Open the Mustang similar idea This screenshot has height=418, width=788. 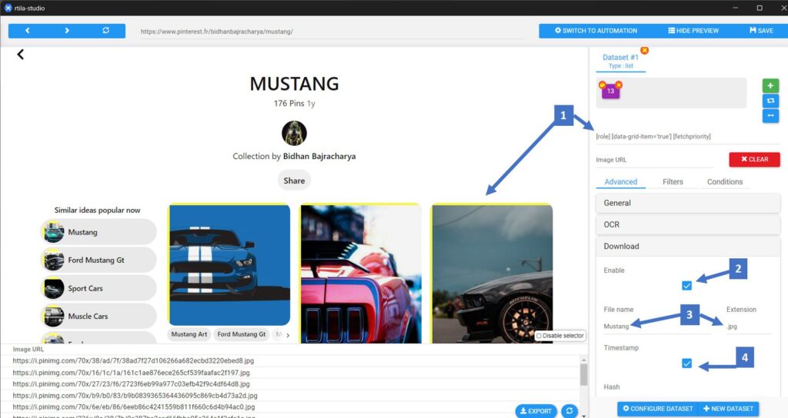tap(98, 232)
